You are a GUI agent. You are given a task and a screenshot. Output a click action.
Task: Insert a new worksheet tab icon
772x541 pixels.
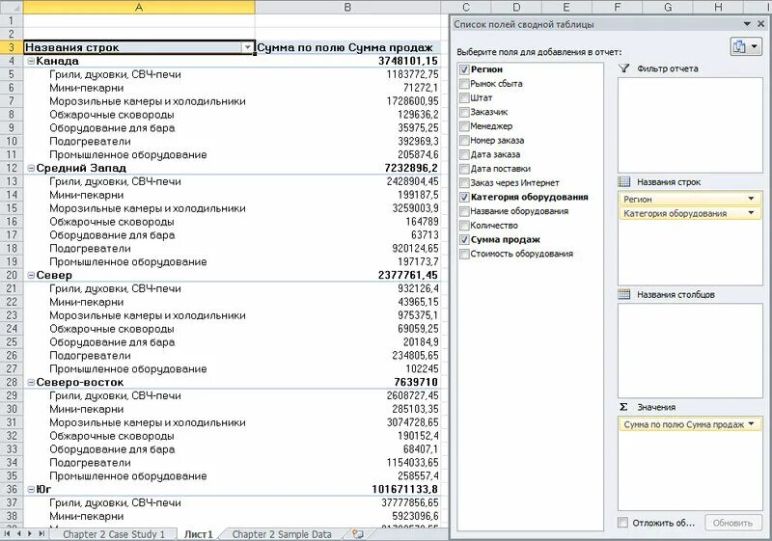pos(358,534)
